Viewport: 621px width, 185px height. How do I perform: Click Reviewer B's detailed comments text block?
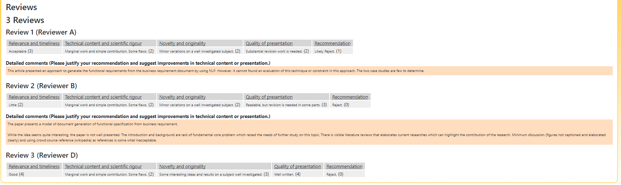(309, 132)
